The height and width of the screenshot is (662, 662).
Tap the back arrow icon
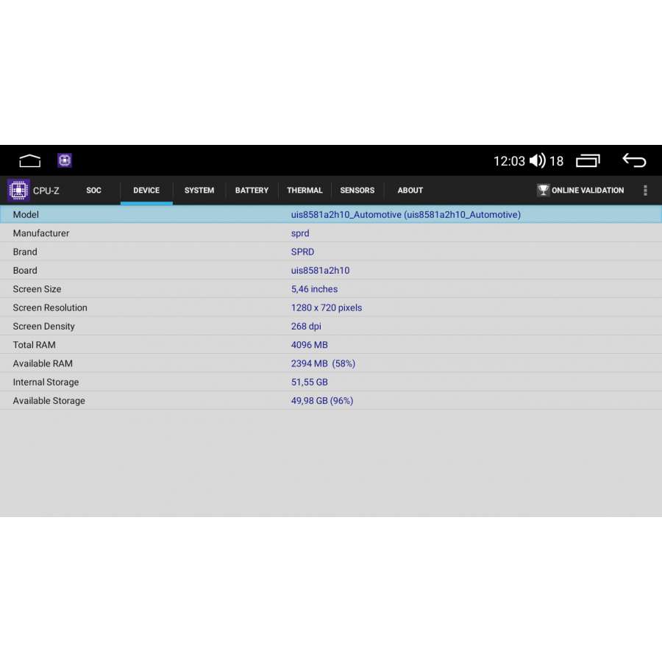635,160
